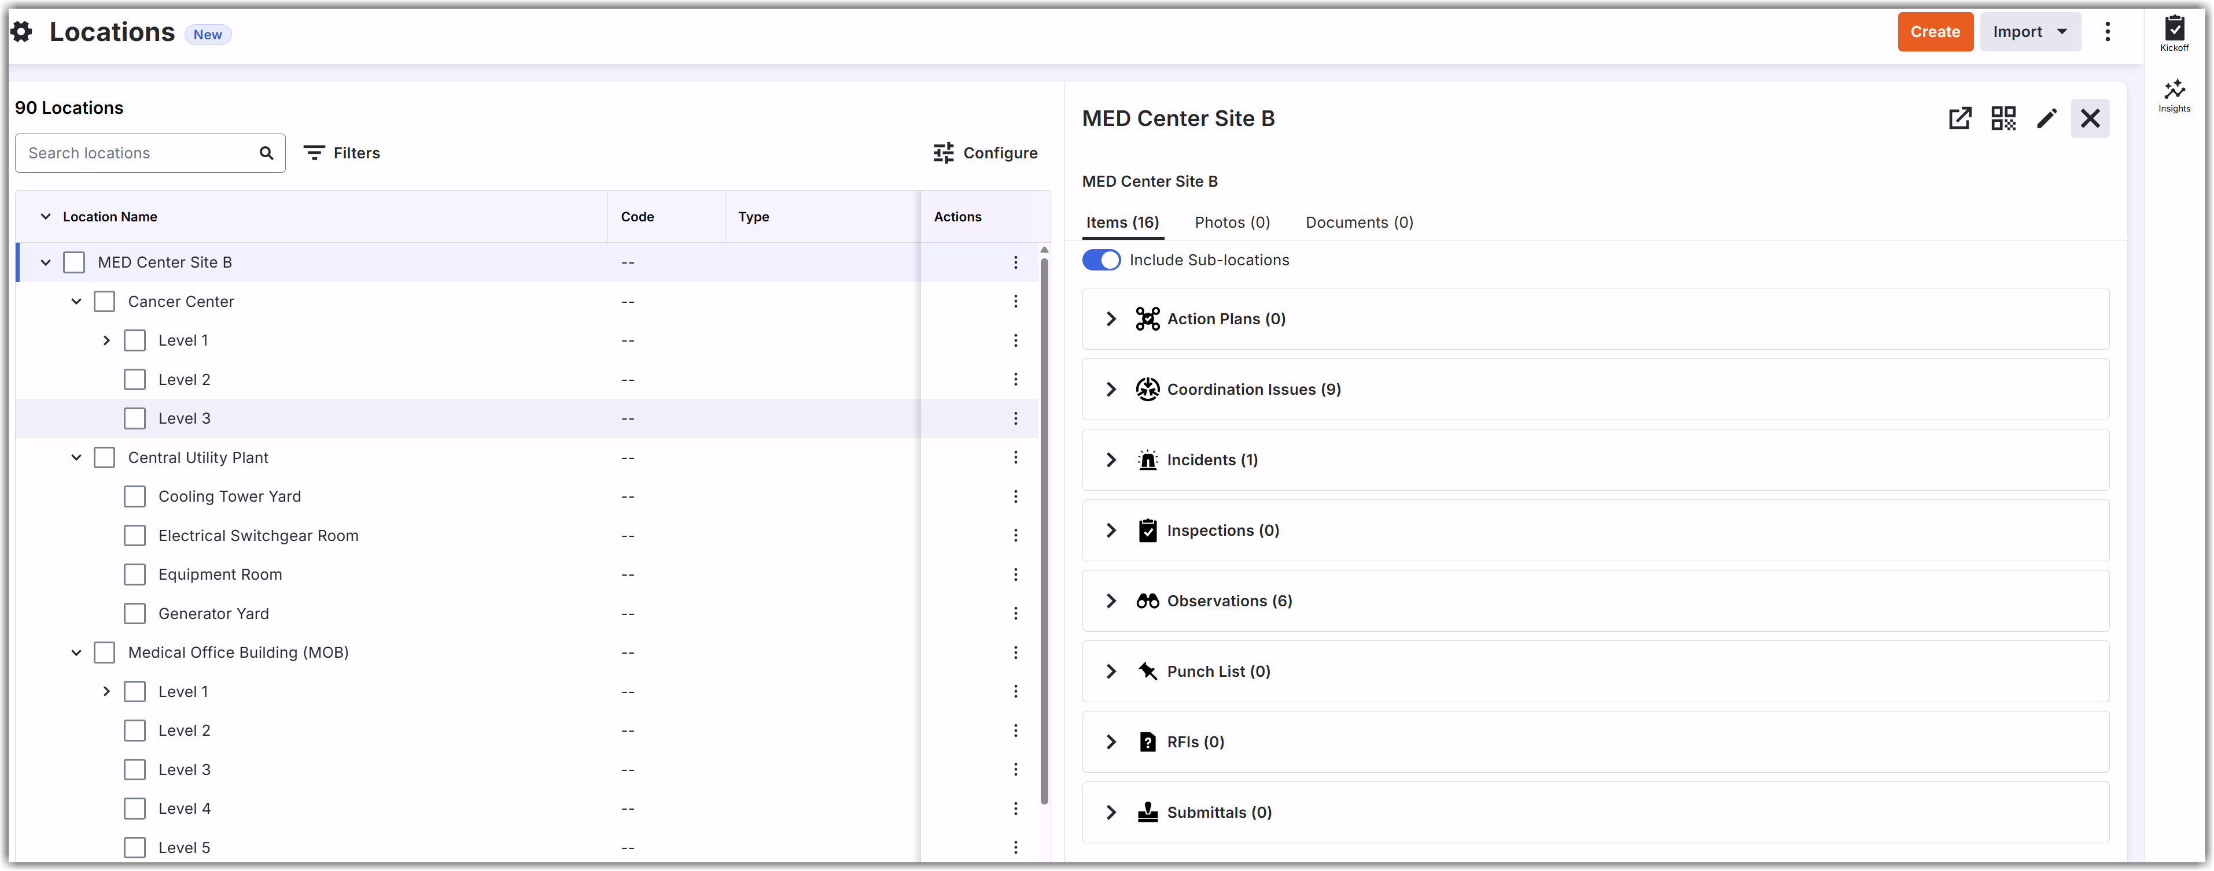Switch to the Photos (0) tab
Screen dimensions: 2214x871
1232,223
